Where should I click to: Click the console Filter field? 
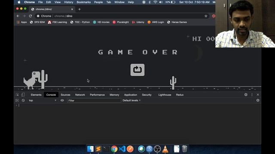pos(94,101)
